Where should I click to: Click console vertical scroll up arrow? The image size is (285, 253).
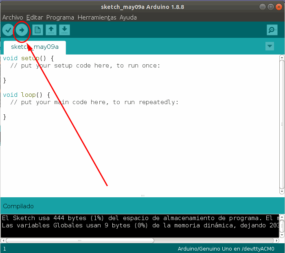coord(282,217)
